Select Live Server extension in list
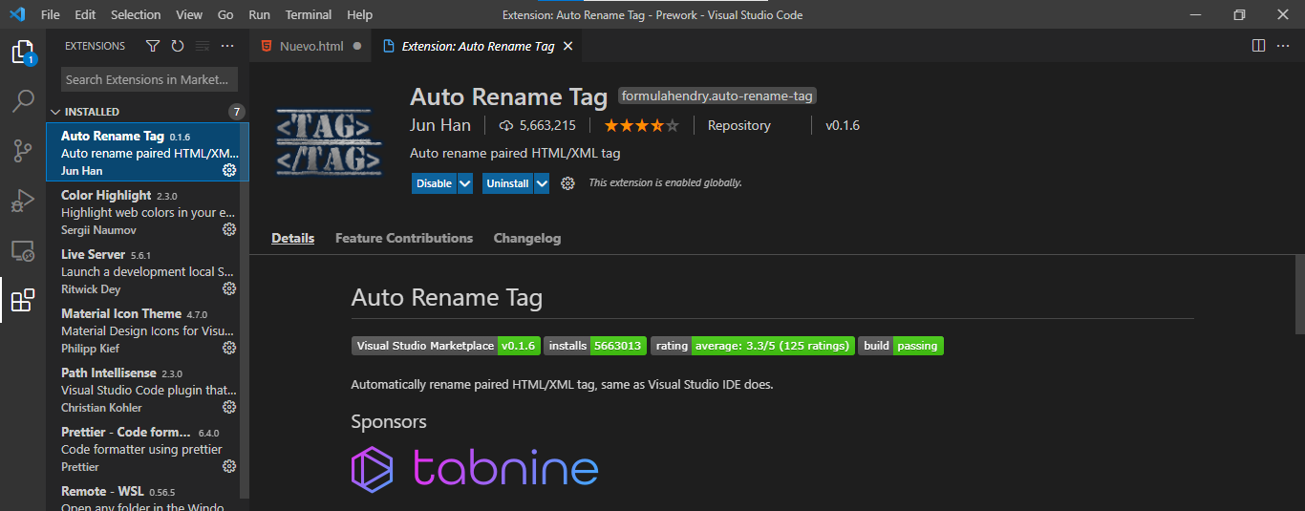 (147, 271)
